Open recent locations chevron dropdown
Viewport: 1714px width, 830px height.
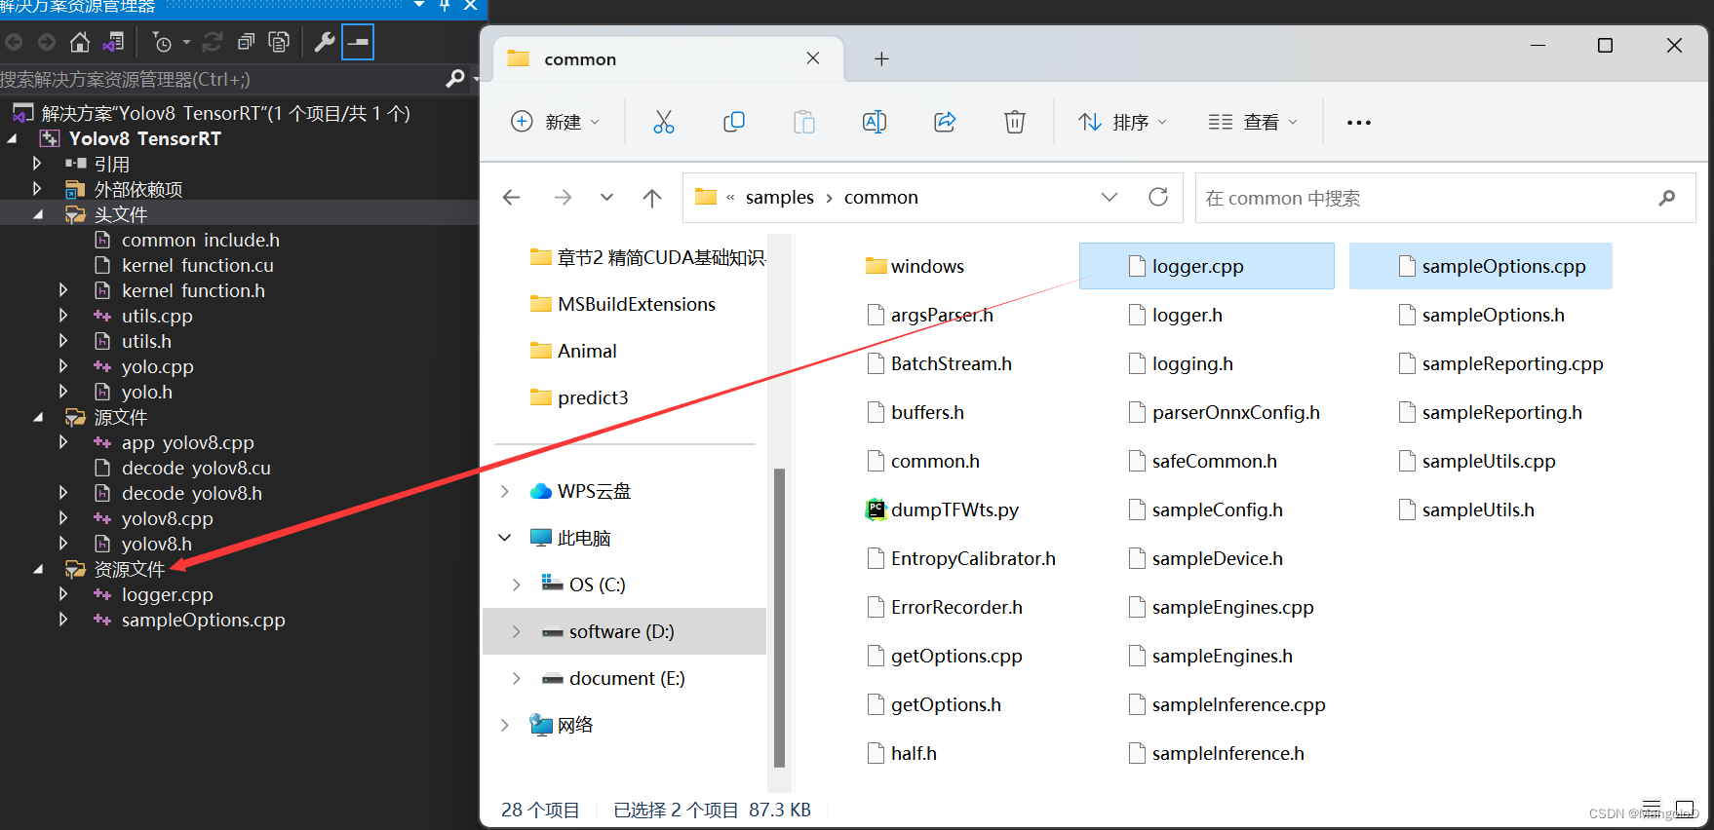tap(606, 198)
